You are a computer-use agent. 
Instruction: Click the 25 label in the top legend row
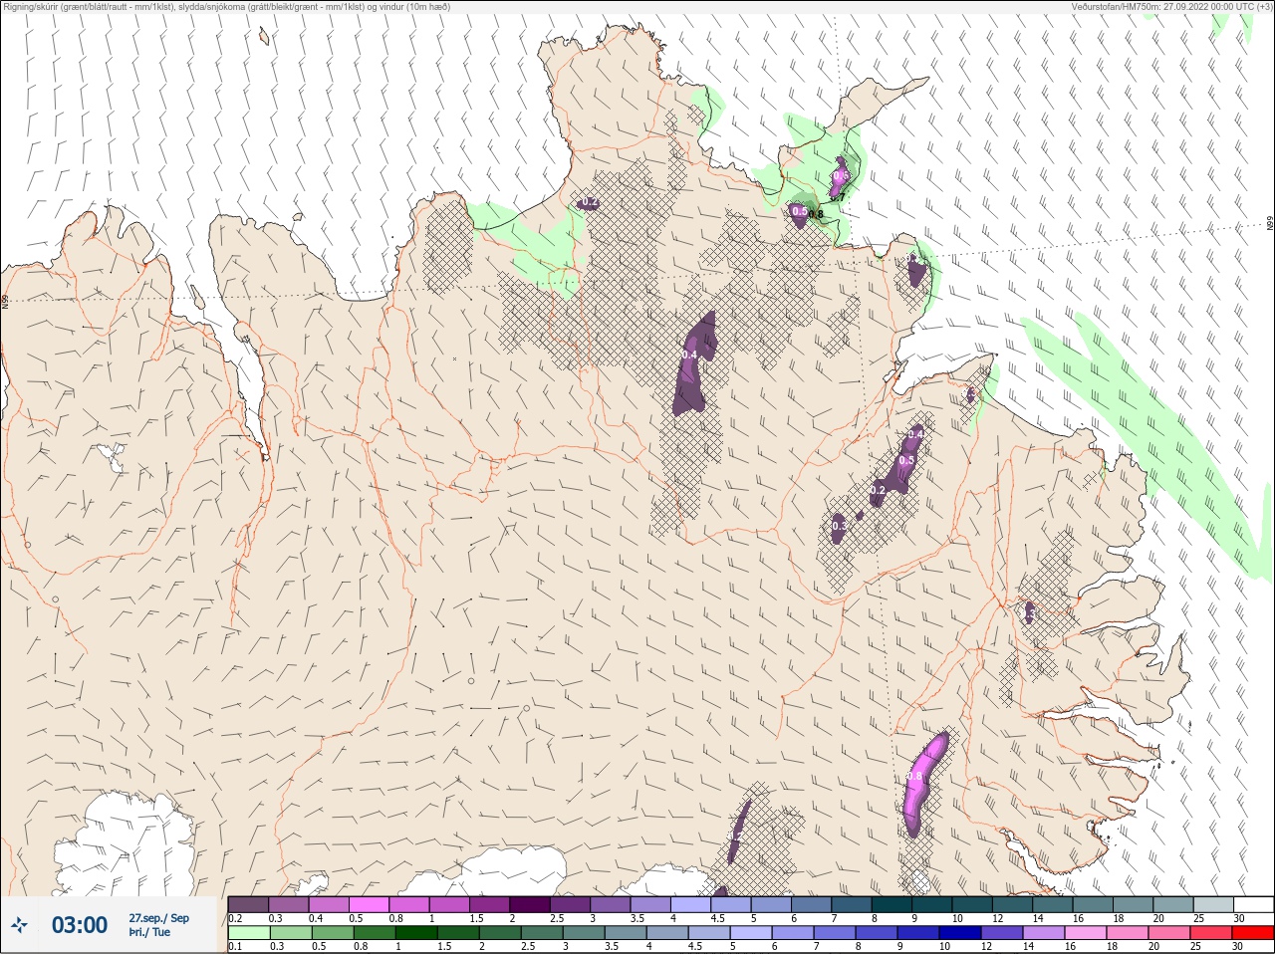[x=1198, y=918]
